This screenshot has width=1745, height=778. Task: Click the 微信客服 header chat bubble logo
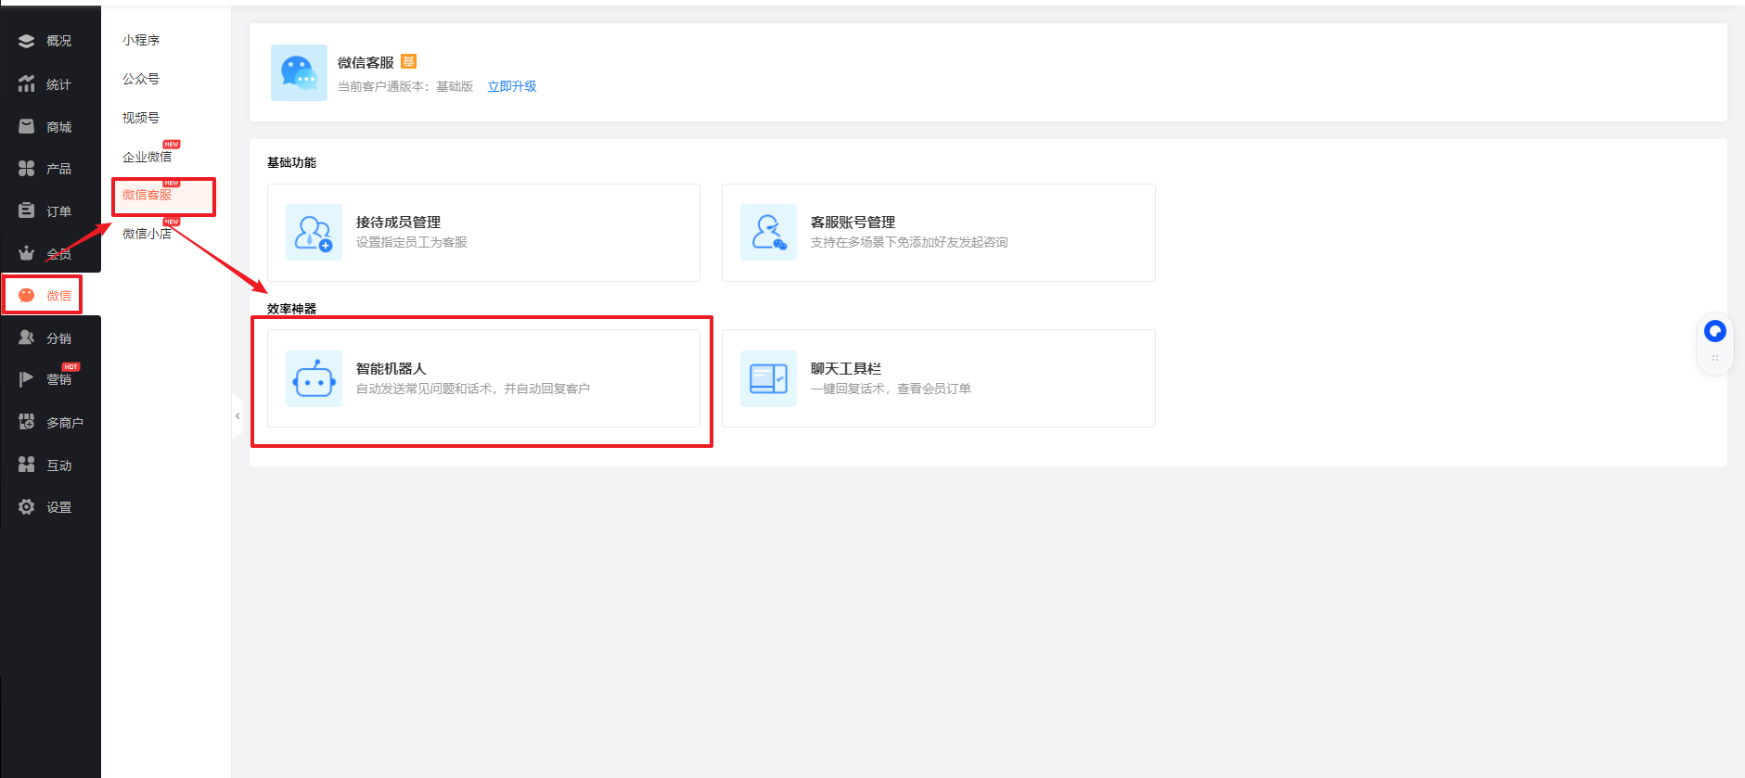pos(299,73)
